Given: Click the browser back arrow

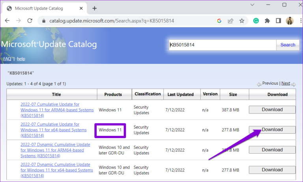Looking at the screenshot, I should point(7,21).
